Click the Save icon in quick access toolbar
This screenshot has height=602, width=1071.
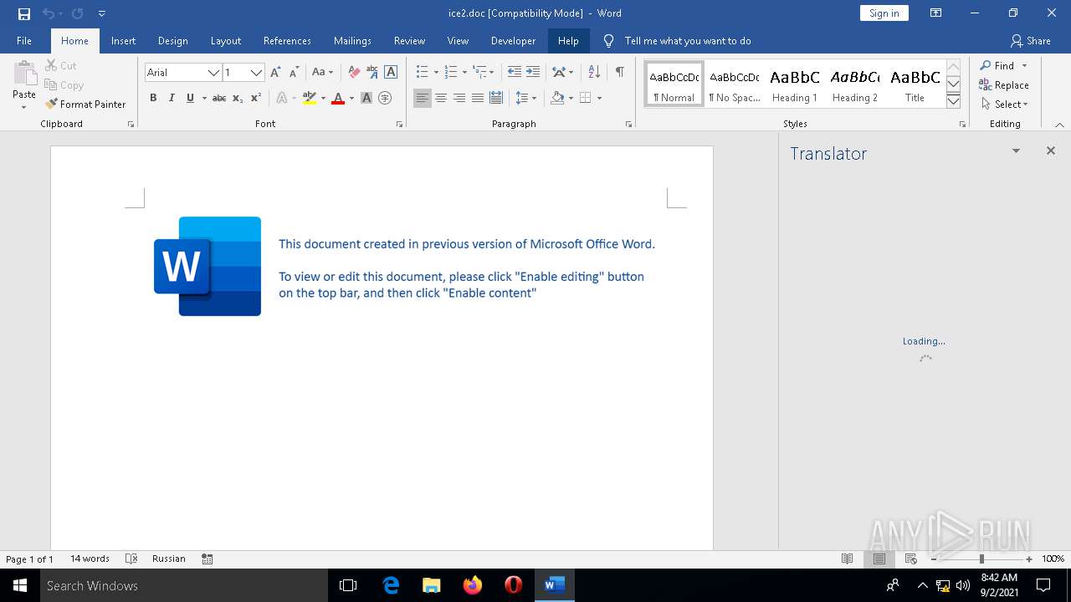[24, 13]
